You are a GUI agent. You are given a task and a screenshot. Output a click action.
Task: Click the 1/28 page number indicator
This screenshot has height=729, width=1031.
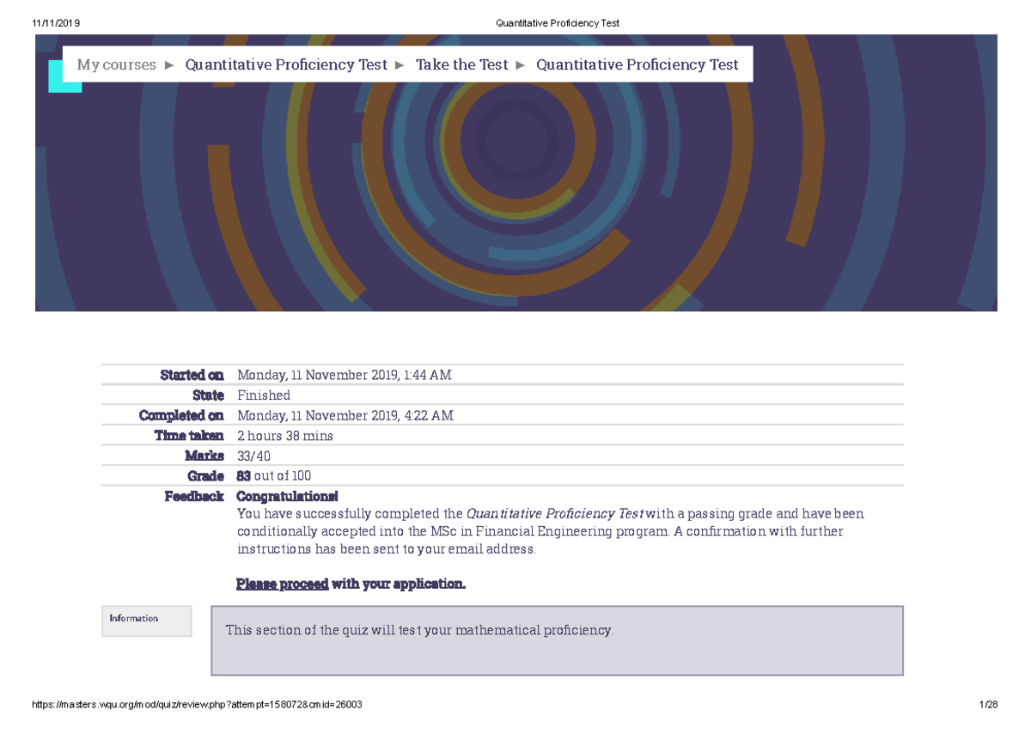[988, 705]
